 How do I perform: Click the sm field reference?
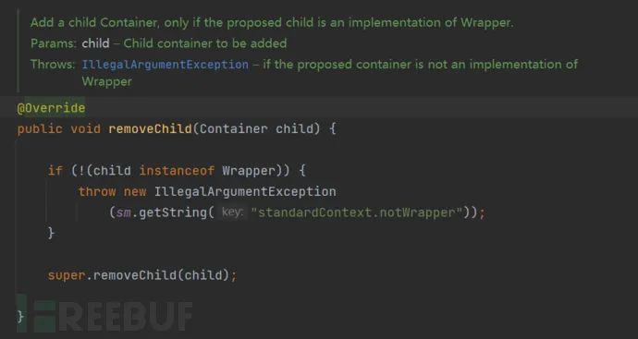[x=124, y=212]
